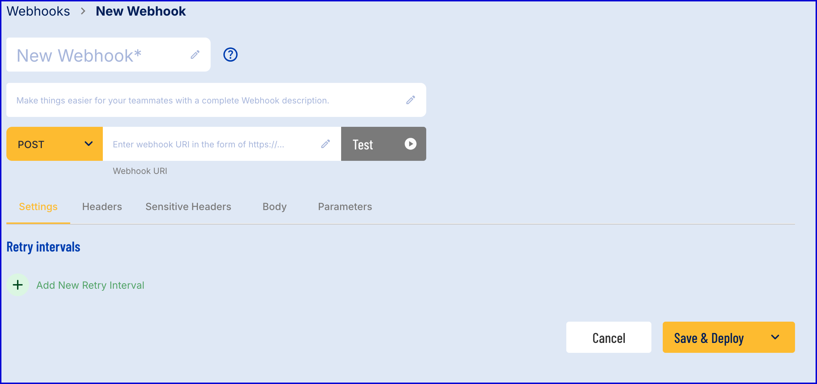Click the Test button label
This screenshot has height=384, width=817.
click(x=363, y=145)
